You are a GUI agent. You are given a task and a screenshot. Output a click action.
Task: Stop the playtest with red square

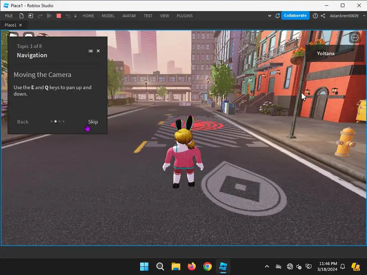59,16
